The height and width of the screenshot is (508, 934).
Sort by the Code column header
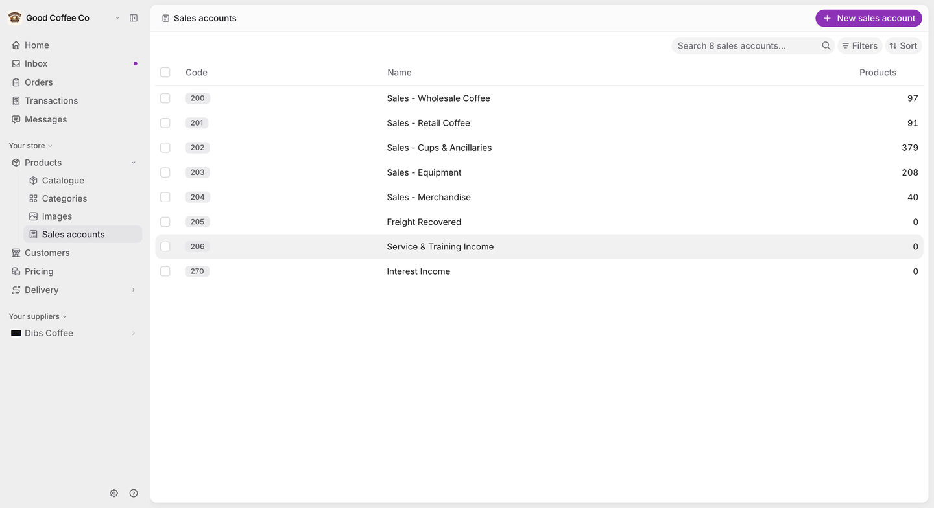tap(197, 73)
